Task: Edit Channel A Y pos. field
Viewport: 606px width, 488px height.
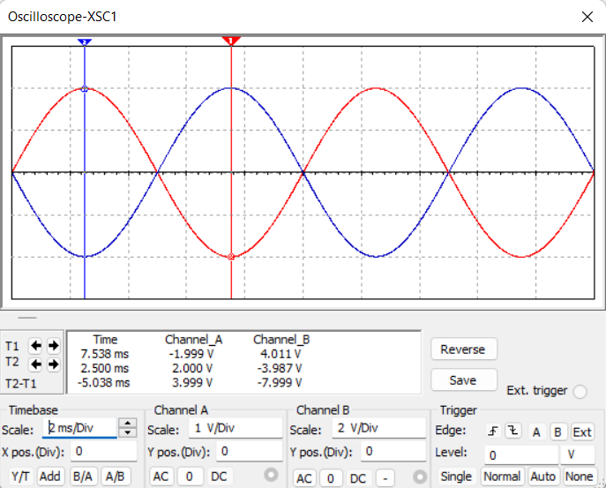Action: pos(250,451)
